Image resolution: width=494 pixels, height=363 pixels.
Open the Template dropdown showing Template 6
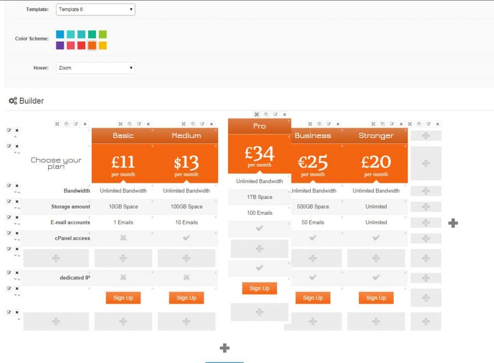click(x=95, y=9)
